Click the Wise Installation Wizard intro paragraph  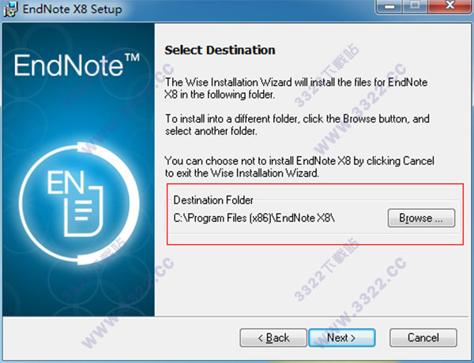pos(296,88)
